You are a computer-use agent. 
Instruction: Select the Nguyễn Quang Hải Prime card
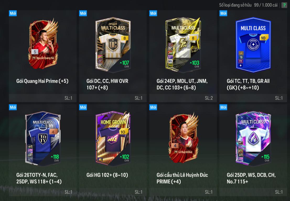[43, 44]
